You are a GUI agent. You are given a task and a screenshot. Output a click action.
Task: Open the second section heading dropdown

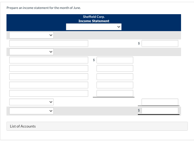(31, 52)
